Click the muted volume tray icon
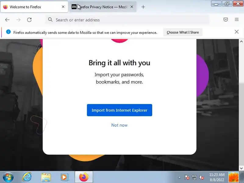This screenshot has width=244, height=183. [202, 177]
